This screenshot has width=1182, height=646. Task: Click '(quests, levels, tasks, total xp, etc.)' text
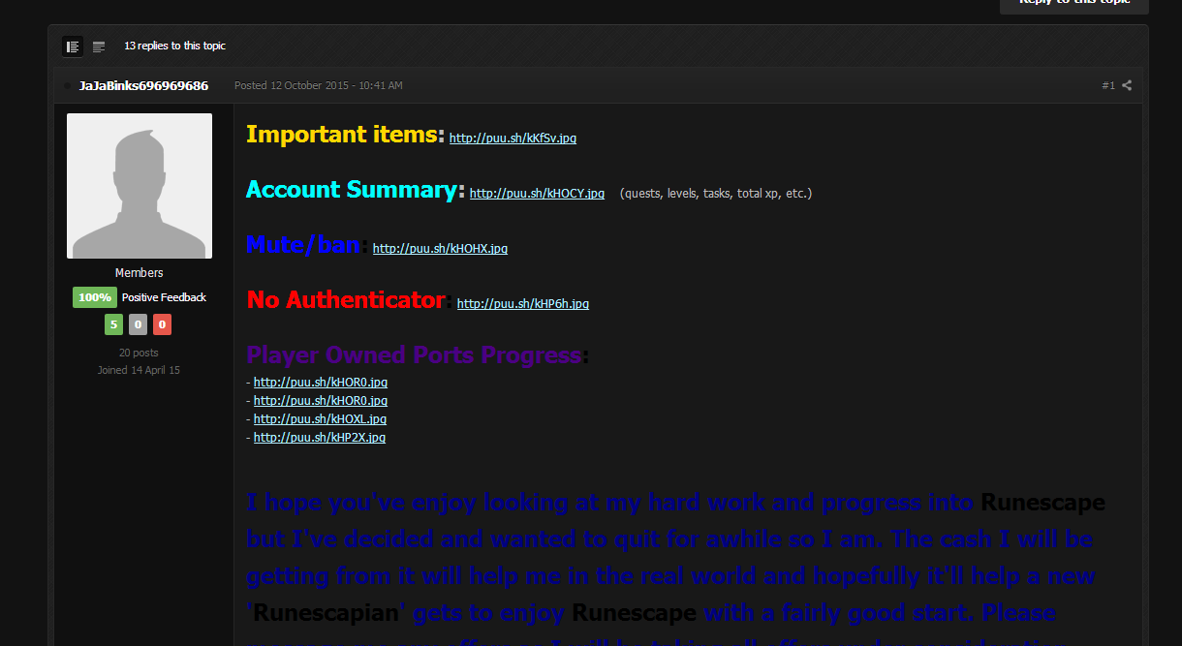716,194
